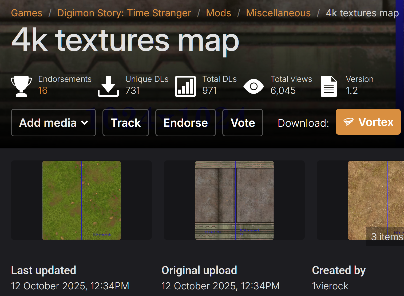Click the endorsements trophy icon

[x=21, y=86]
